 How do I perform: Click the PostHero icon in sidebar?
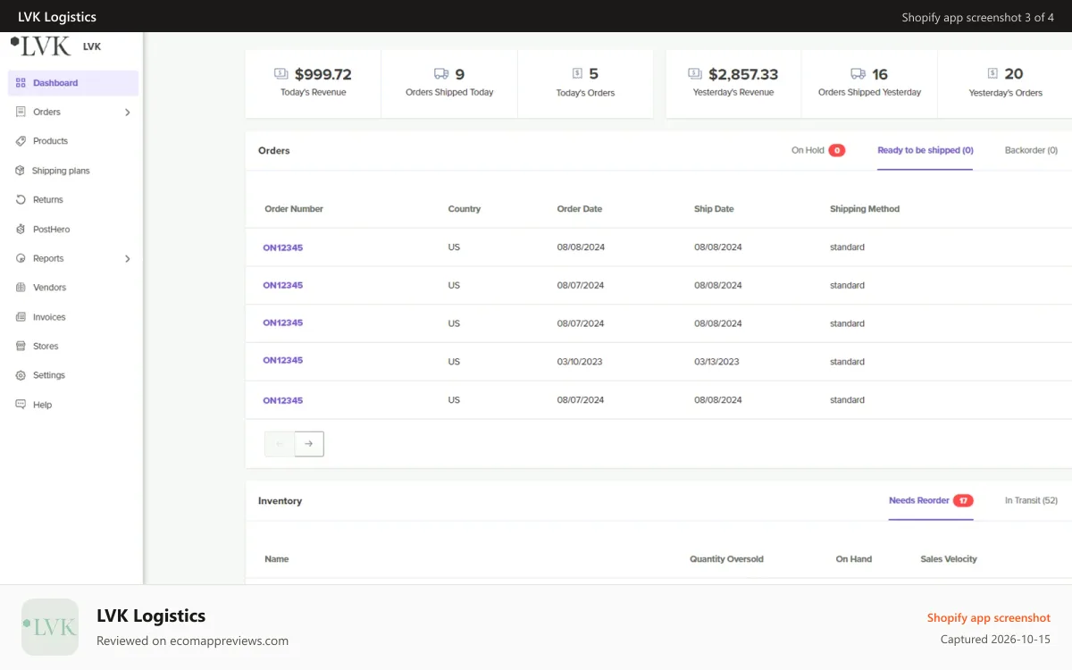point(21,230)
